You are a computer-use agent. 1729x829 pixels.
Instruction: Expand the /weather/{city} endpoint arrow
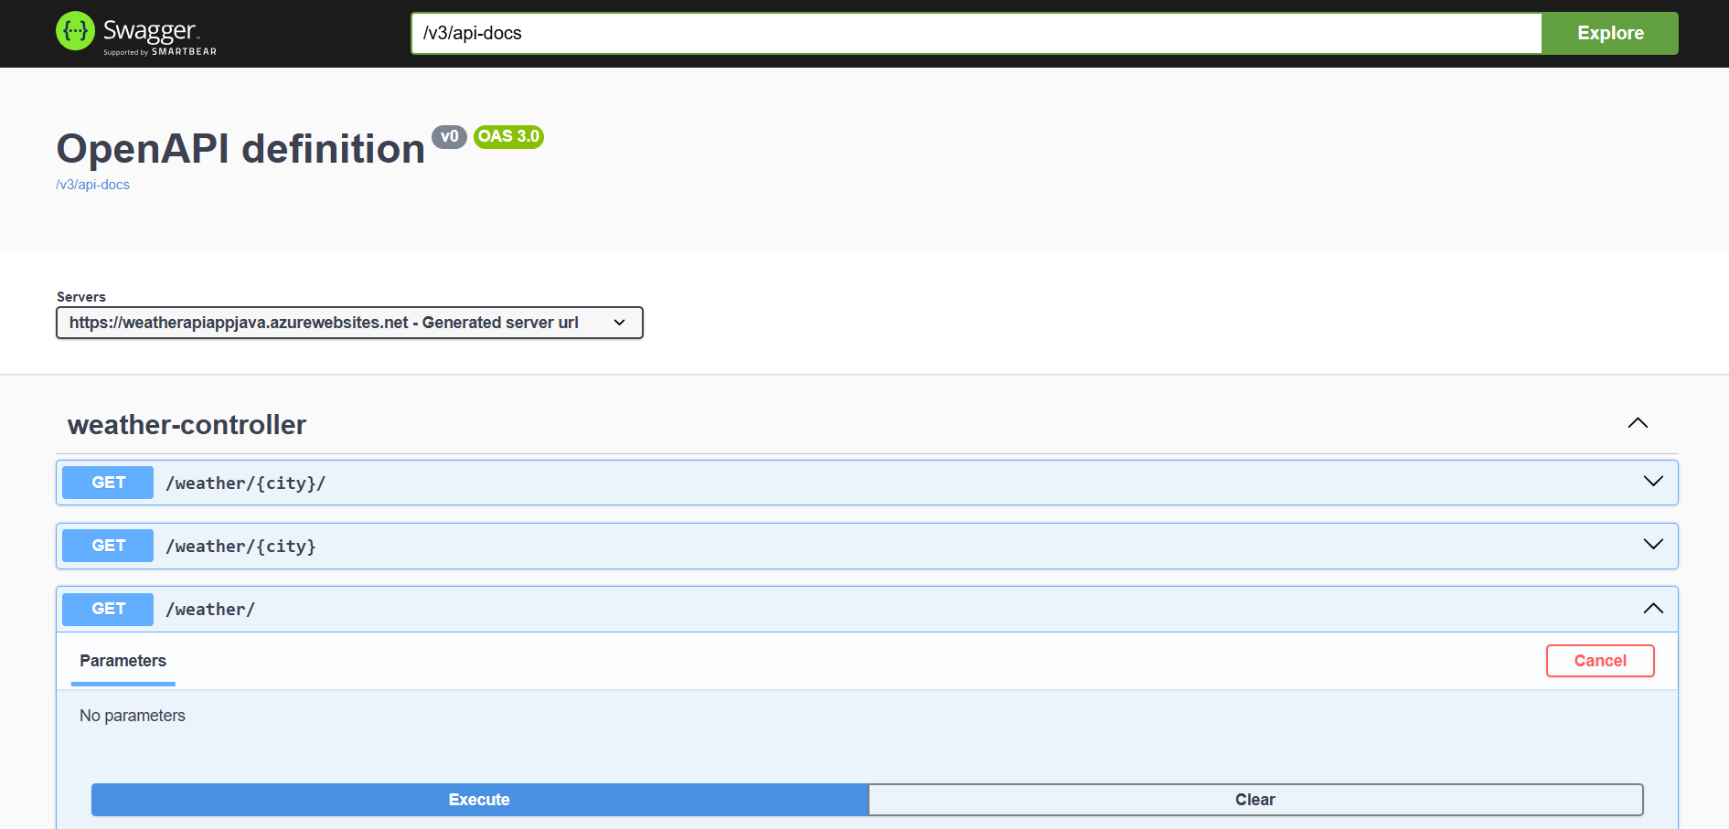[x=1652, y=545]
